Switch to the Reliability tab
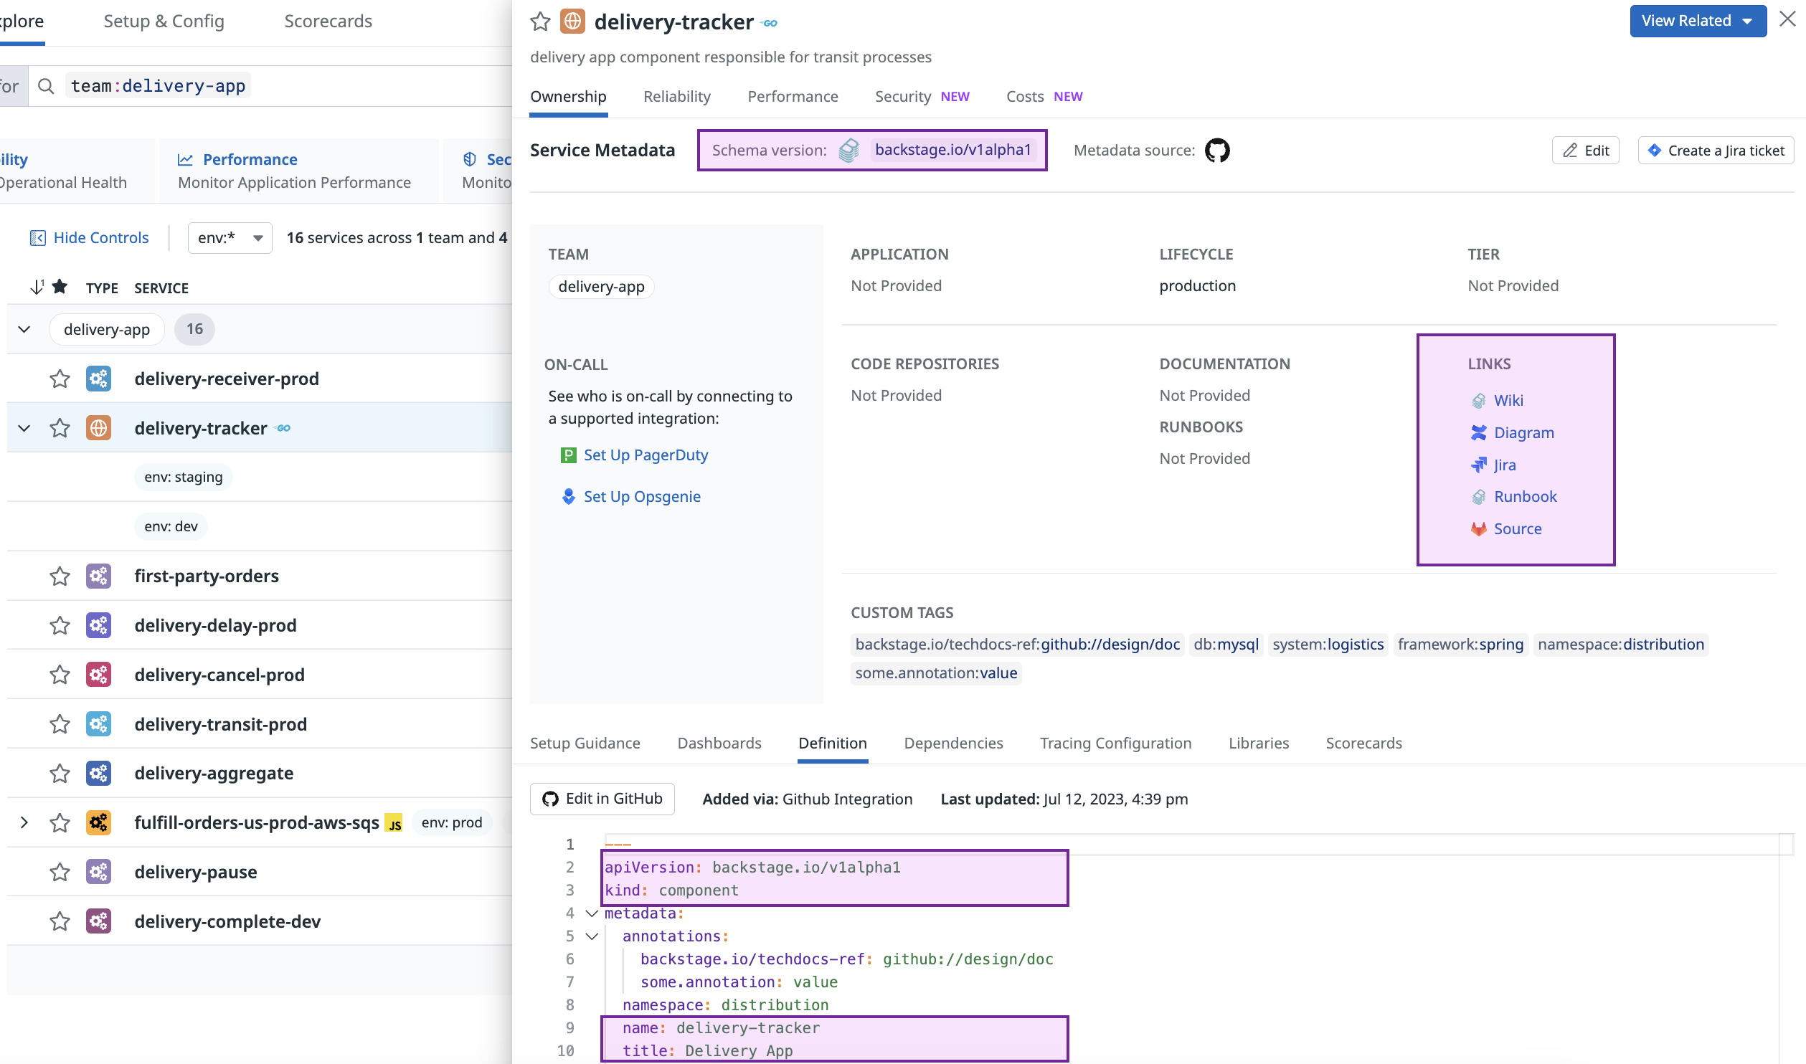 pyautogui.click(x=676, y=97)
